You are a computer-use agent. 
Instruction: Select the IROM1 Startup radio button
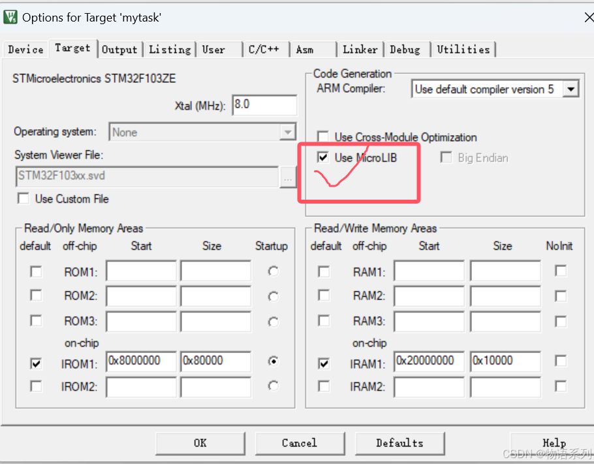click(273, 361)
